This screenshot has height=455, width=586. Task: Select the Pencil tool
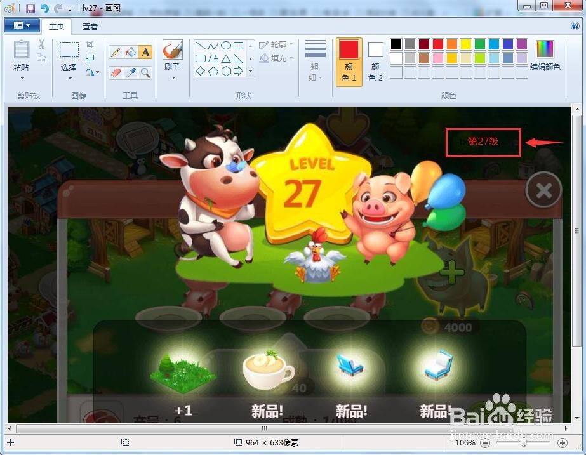tap(116, 52)
